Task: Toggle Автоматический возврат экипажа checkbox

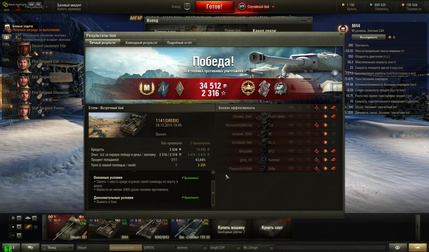Action: pyautogui.click(x=20, y=40)
